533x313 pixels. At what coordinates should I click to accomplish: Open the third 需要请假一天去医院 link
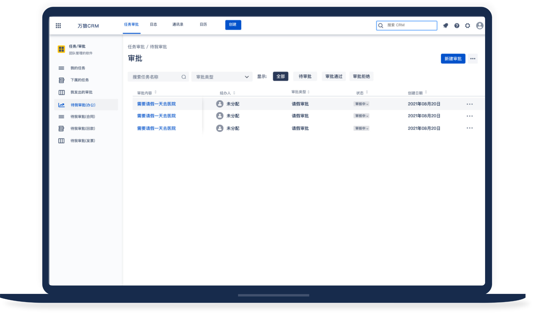click(156, 128)
